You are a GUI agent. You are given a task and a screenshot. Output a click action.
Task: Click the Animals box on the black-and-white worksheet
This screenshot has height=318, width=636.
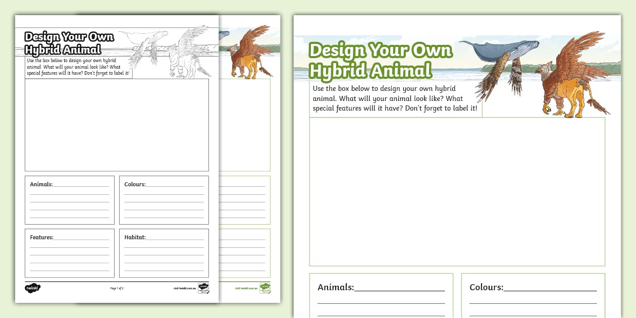pyautogui.click(x=70, y=199)
